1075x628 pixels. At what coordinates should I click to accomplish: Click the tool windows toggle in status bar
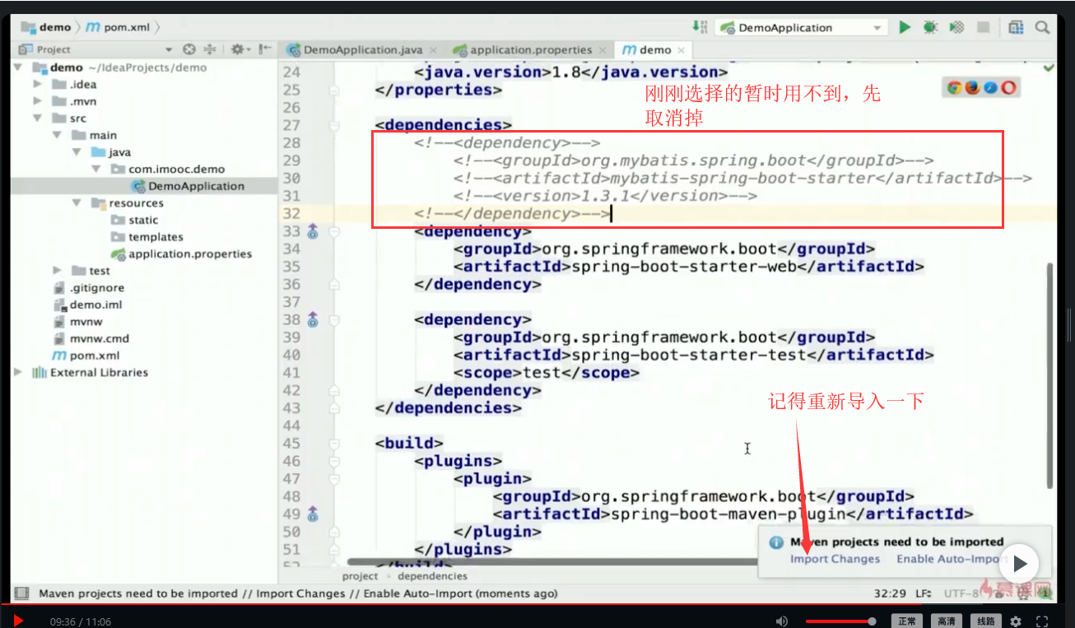click(22, 593)
